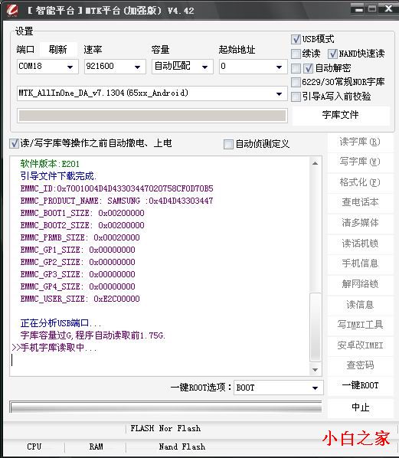This screenshot has height=458, width=399.
Task: Click the file path field beside 字库文件
Action: (152, 116)
